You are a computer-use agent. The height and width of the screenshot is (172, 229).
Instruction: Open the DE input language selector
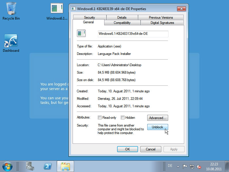click(170, 166)
